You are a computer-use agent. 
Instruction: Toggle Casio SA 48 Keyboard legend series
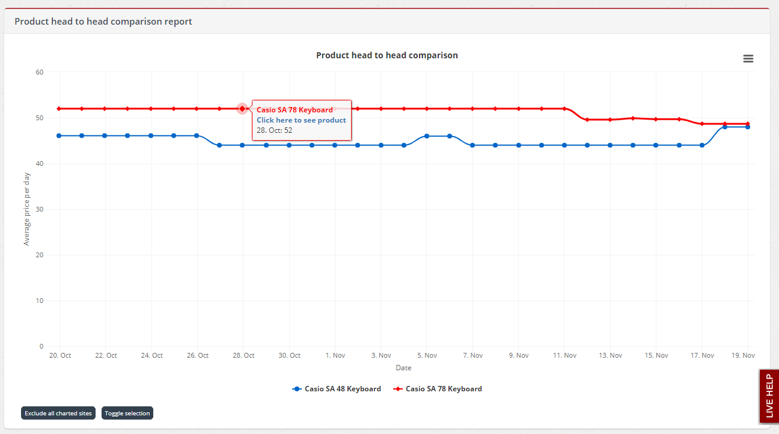337,389
